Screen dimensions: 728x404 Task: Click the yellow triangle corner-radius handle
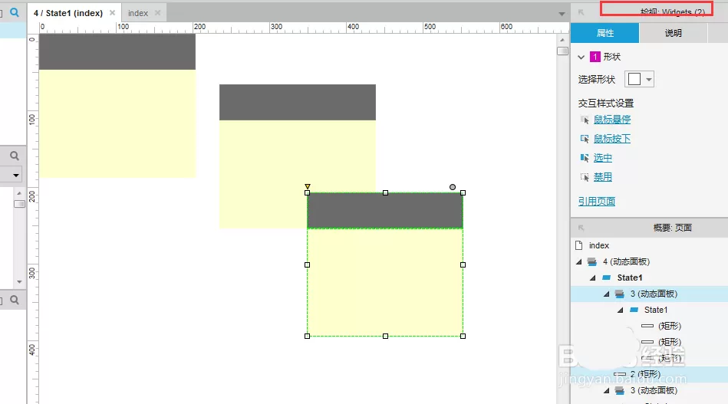tap(308, 186)
